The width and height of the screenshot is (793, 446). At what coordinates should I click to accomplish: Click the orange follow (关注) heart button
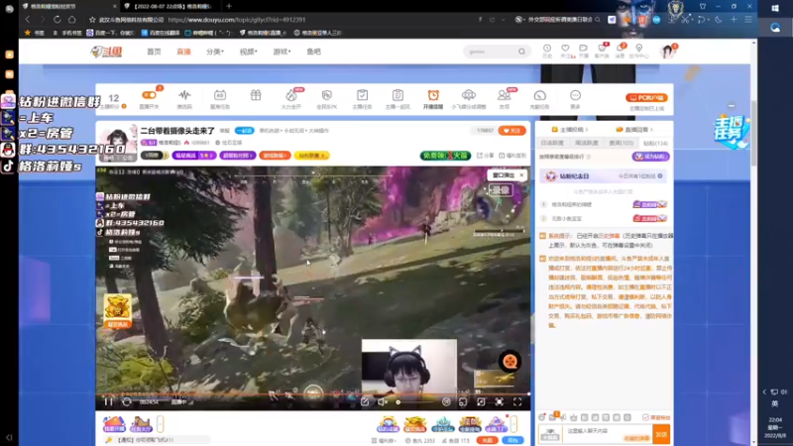pos(511,131)
